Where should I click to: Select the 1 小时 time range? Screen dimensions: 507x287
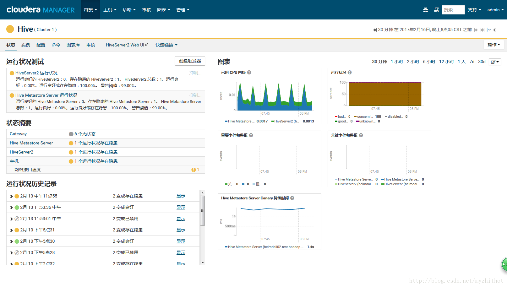(x=397, y=62)
